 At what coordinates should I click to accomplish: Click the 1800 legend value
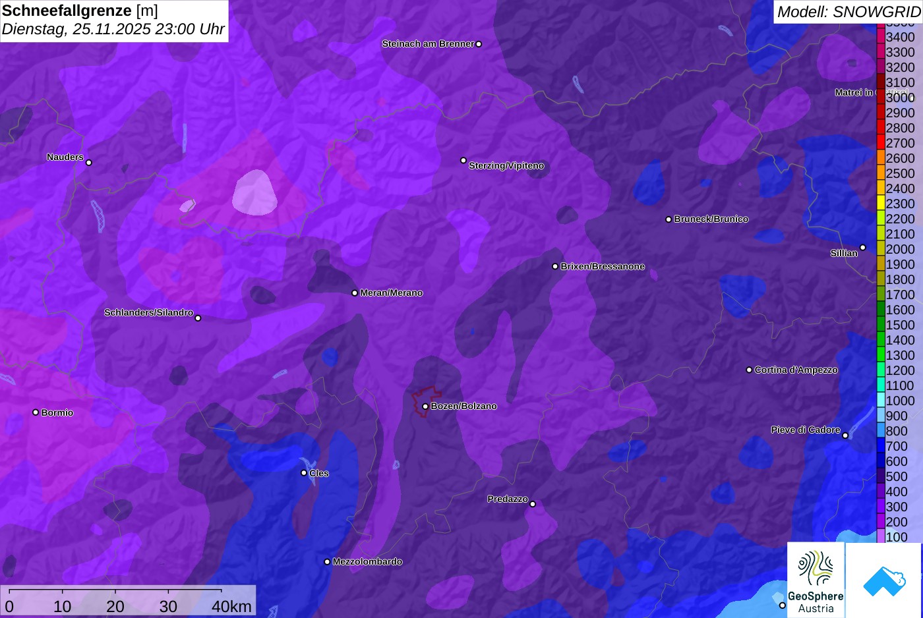click(x=900, y=280)
